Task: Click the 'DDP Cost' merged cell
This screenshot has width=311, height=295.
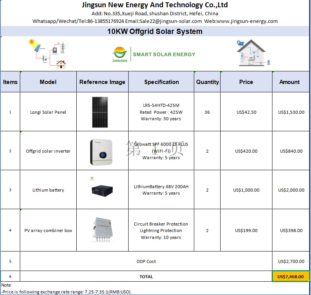Action: click(146, 261)
